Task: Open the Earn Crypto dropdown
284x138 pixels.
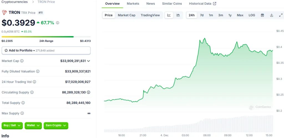Action: click(x=56, y=125)
